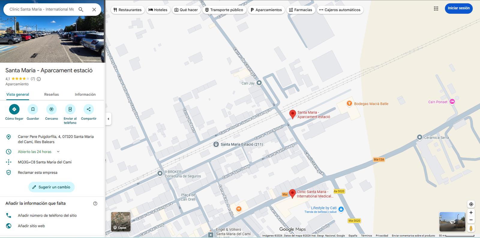The image size is (480, 238).
Task: Open Privacidad link in footer
Action: pos(382,236)
